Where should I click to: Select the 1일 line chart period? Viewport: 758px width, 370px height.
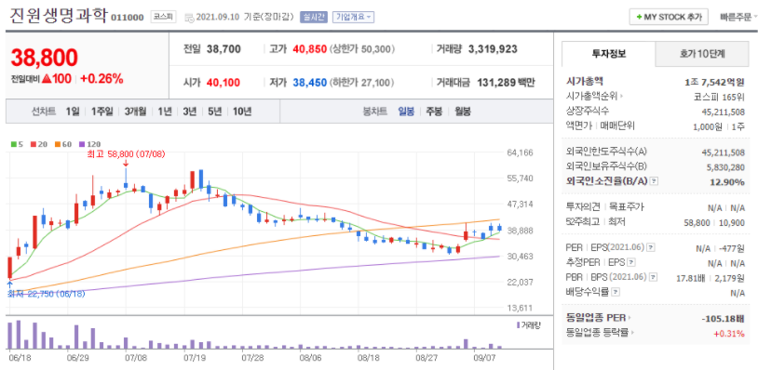click(x=73, y=112)
